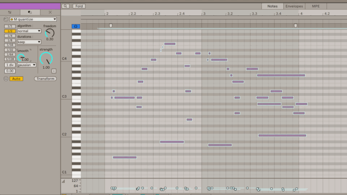The height and width of the screenshot is (195, 347).
Task: Switch to the Envelopes tab
Action: tap(294, 6)
